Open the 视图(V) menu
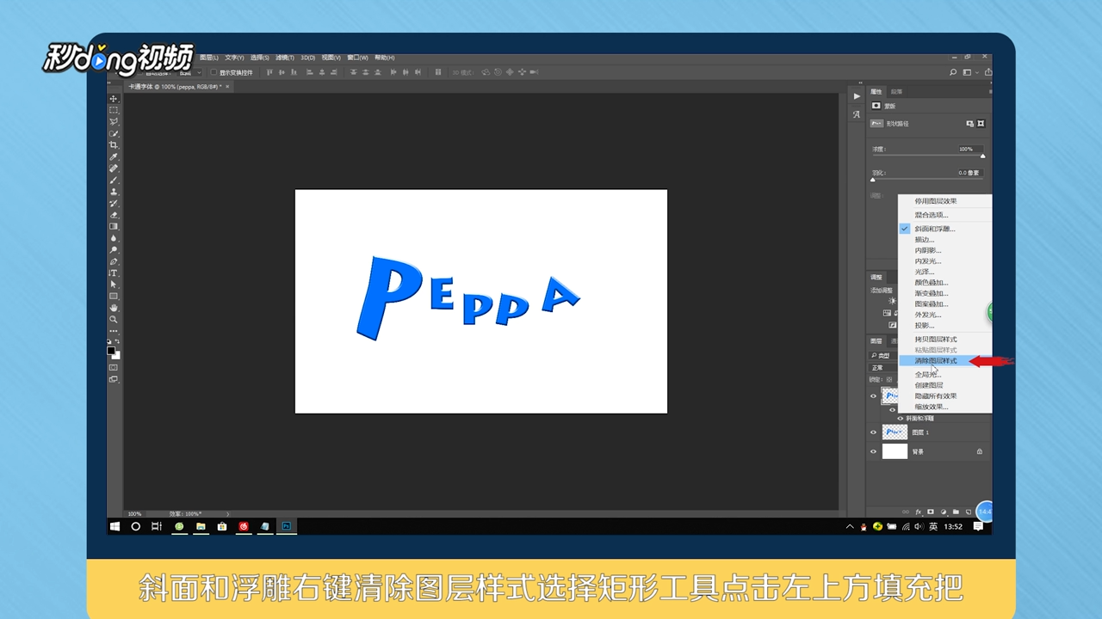Screen dimensions: 1102x619 (331, 58)
